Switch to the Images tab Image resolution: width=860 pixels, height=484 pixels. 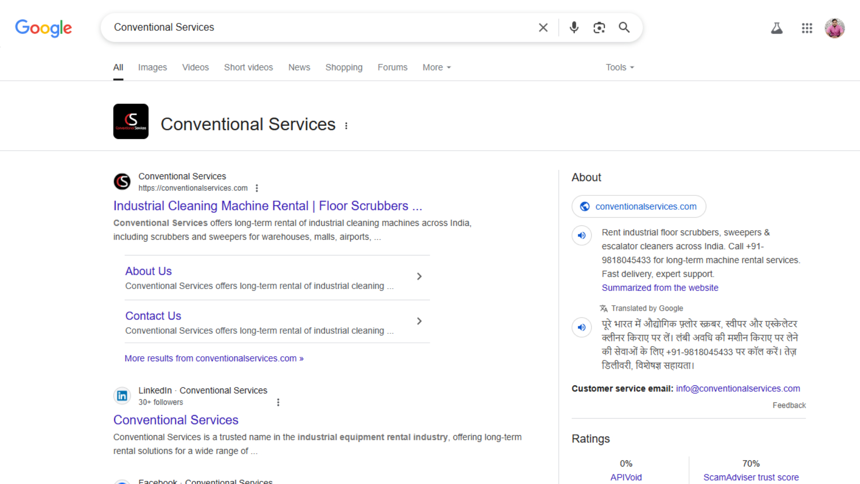coord(152,67)
